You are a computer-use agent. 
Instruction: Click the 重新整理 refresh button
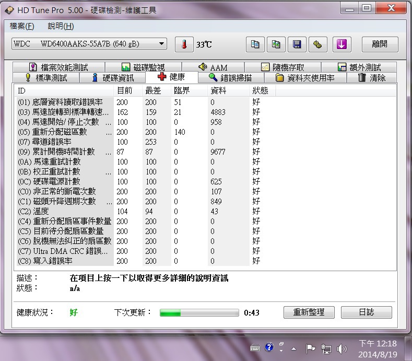(x=309, y=312)
